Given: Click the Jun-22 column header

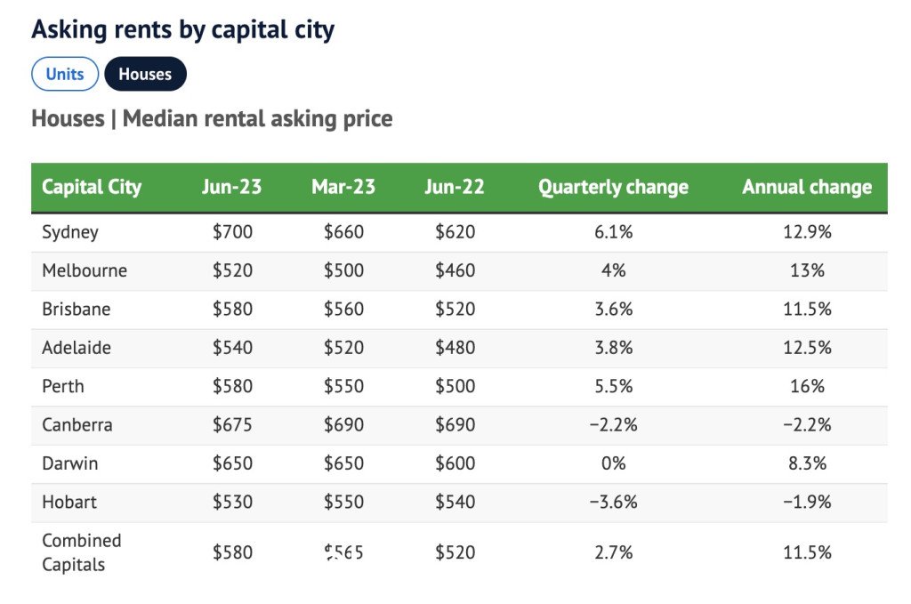Looking at the screenshot, I should [x=455, y=187].
